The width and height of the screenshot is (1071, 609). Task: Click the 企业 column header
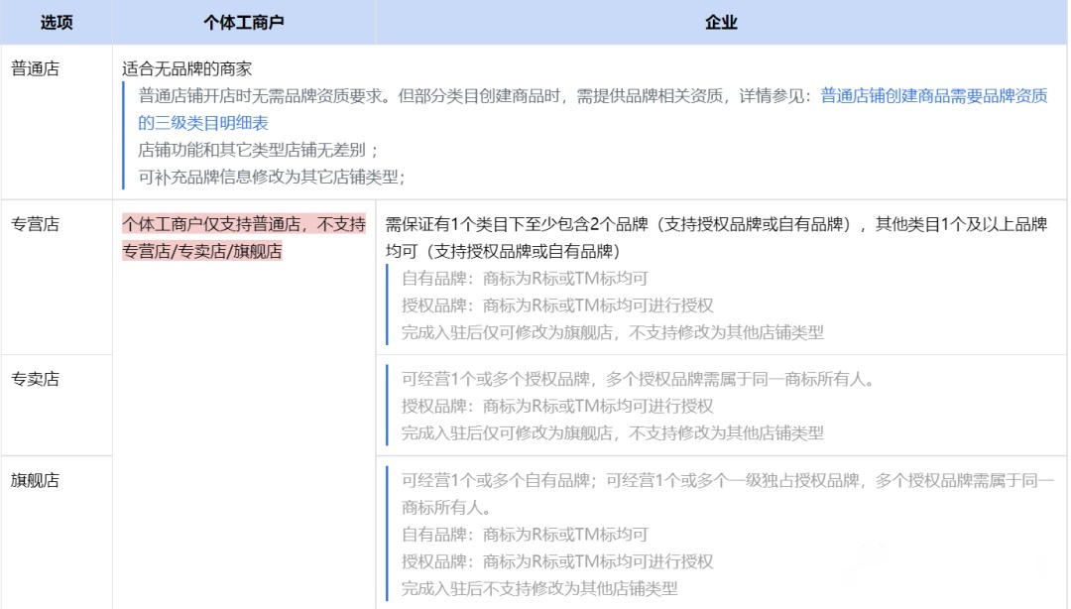(x=721, y=22)
